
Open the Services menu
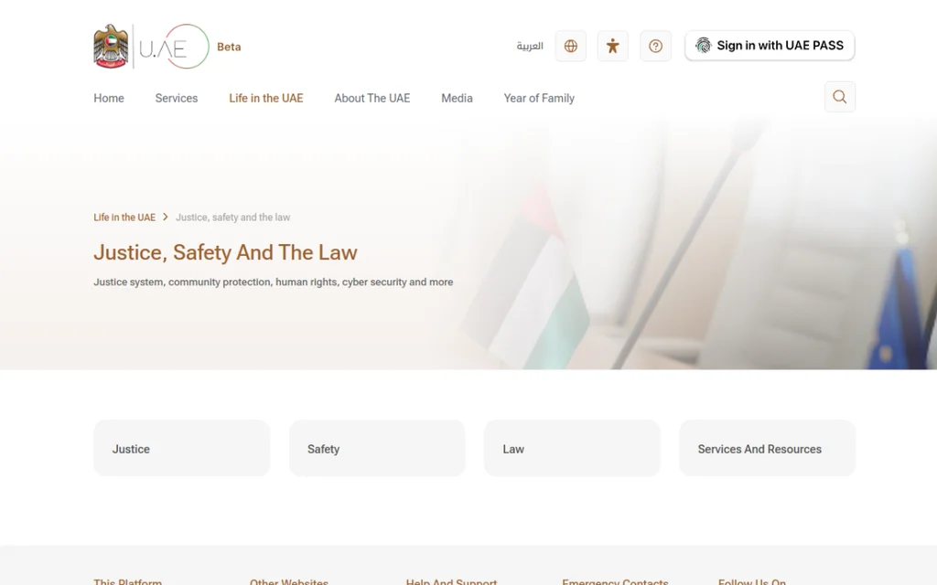point(177,98)
